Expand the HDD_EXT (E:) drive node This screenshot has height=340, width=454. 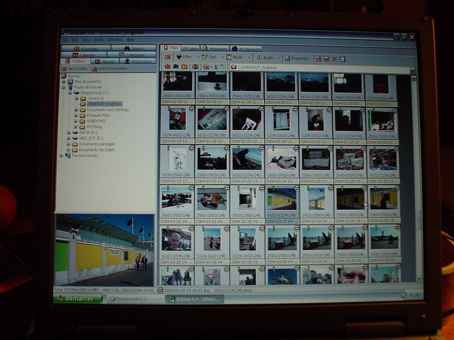click(69, 138)
